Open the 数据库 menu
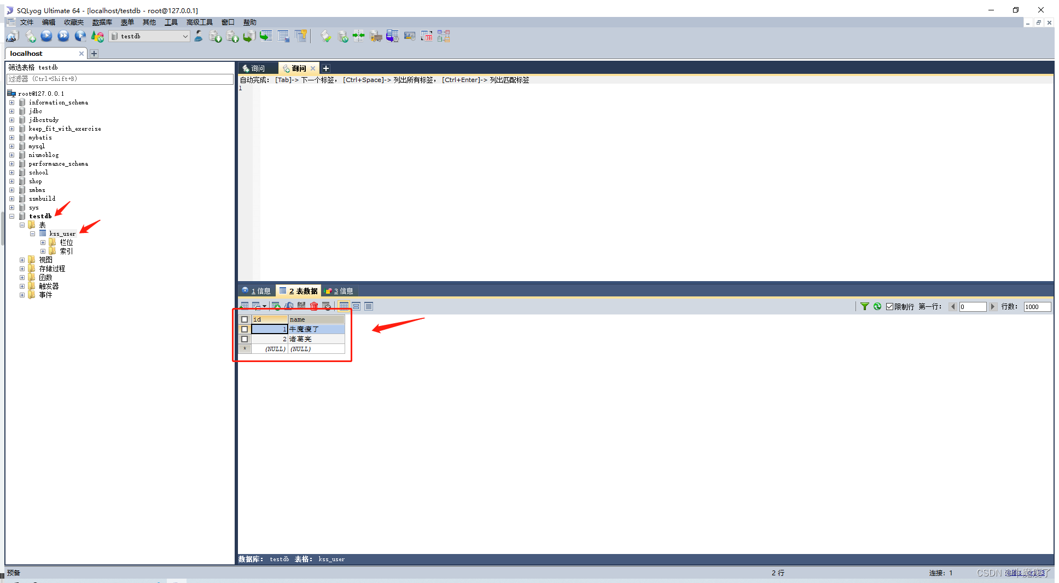Image resolution: width=1059 pixels, height=583 pixels. tap(102, 22)
